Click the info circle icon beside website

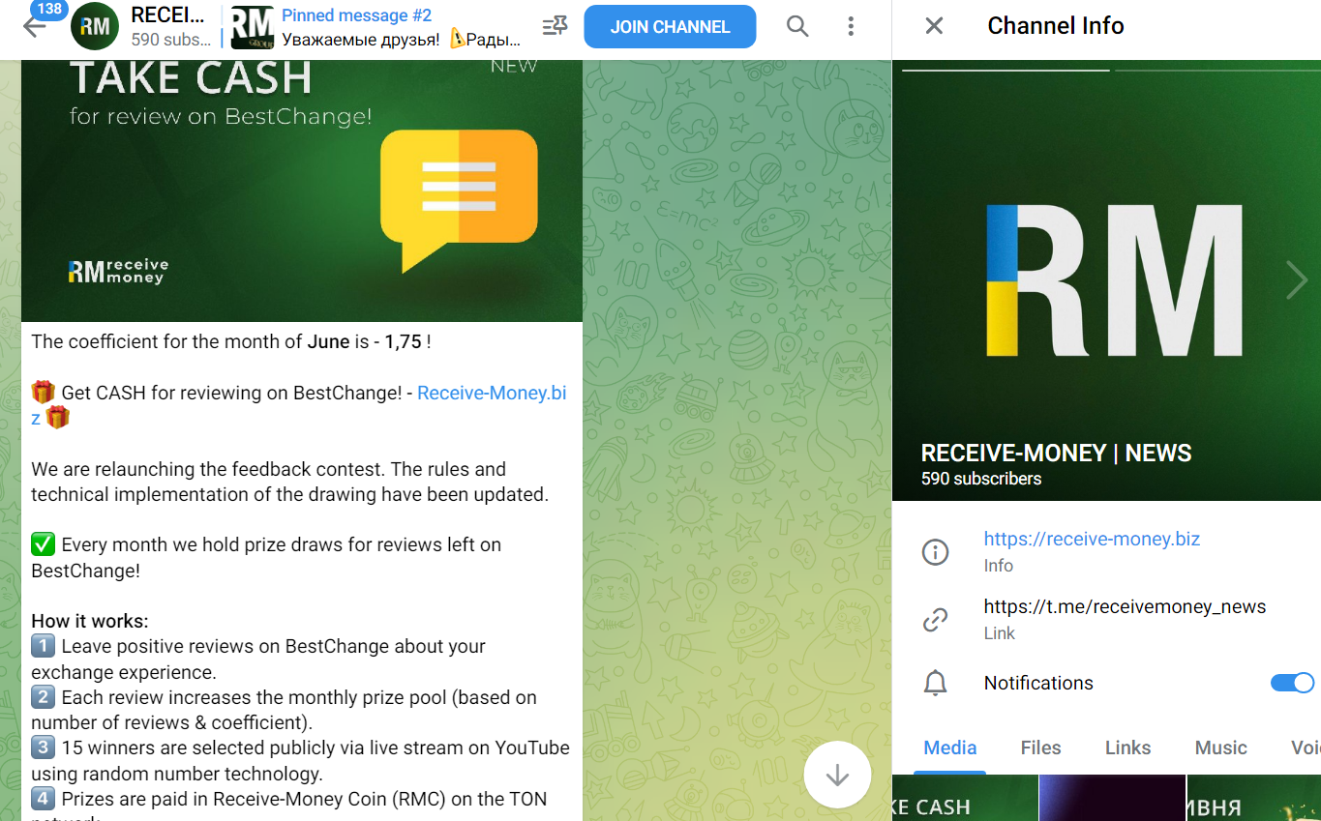(935, 552)
